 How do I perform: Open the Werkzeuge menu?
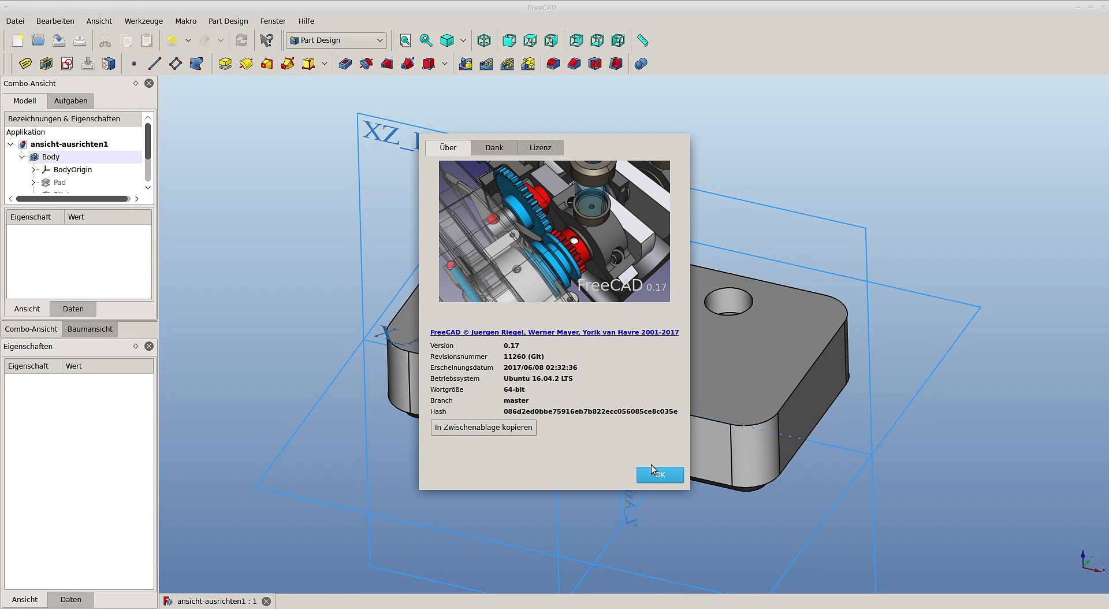143,21
